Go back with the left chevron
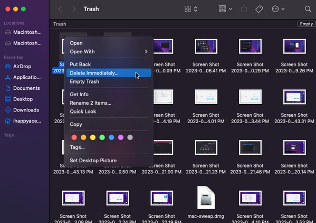The height and width of the screenshot is (223, 316). 60,9
